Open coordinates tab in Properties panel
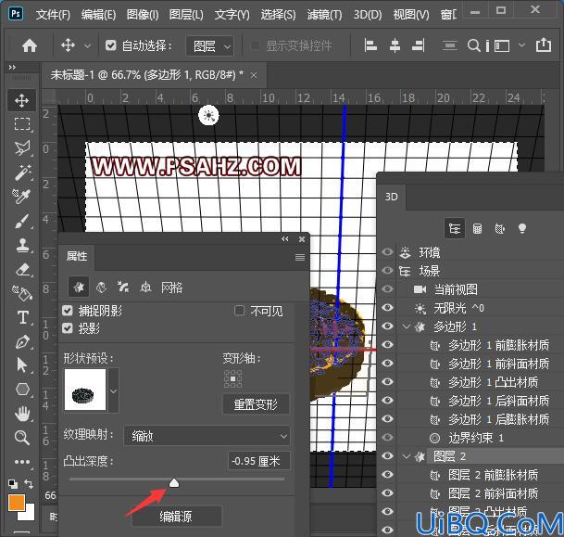Screen dimensions: 564x537 click(x=145, y=288)
